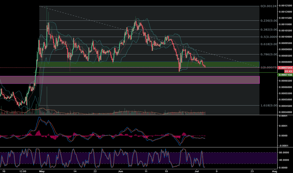This screenshot has height=173, width=293.
Task: Click the Fibonacci 1.618 level label
Action: click(269, 105)
